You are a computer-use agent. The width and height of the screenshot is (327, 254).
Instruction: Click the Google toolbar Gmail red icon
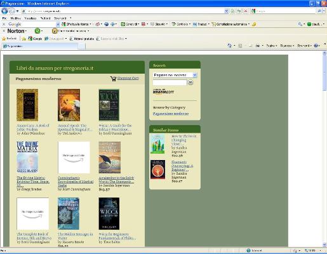coord(143,24)
